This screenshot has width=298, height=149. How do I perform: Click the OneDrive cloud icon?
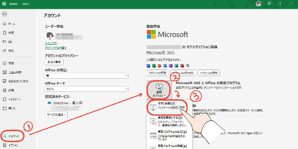(x=50, y=103)
